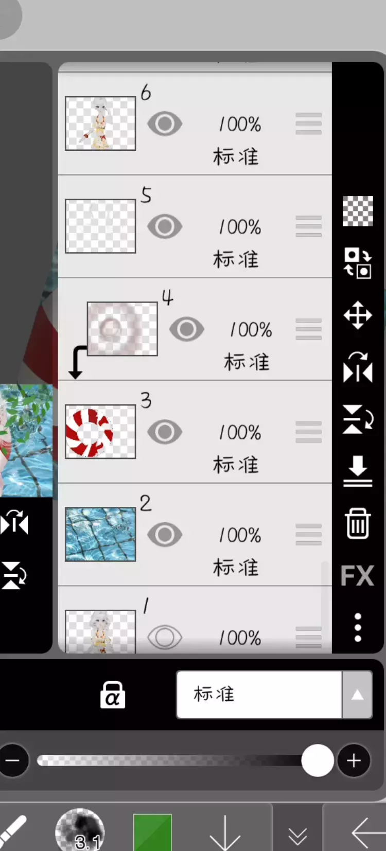Open the 标准 blend mode dropdown

(259, 695)
